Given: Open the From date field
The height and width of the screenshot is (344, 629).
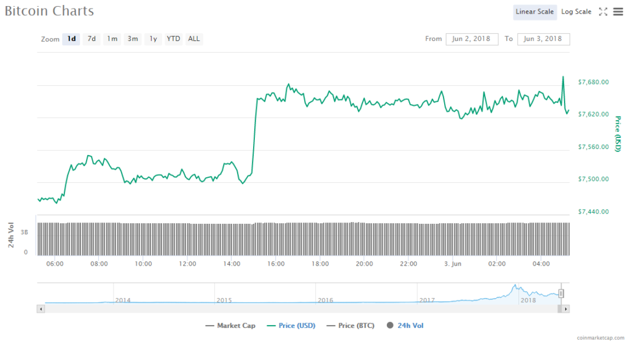Looking at the screenshot, I should [x=472, y=39].
